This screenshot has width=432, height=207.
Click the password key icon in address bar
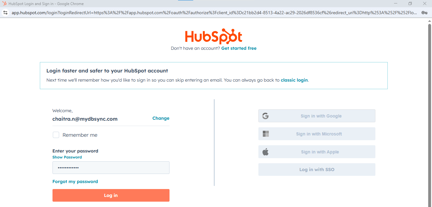click(424, 13)
